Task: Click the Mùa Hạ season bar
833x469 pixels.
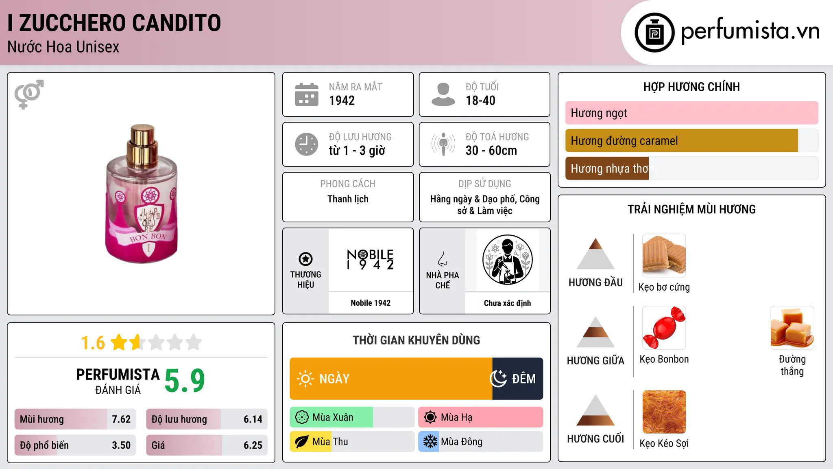Action: 480,417
